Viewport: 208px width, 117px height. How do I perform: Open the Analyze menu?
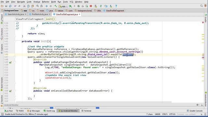pyautogui.click(x=37, y=2)
